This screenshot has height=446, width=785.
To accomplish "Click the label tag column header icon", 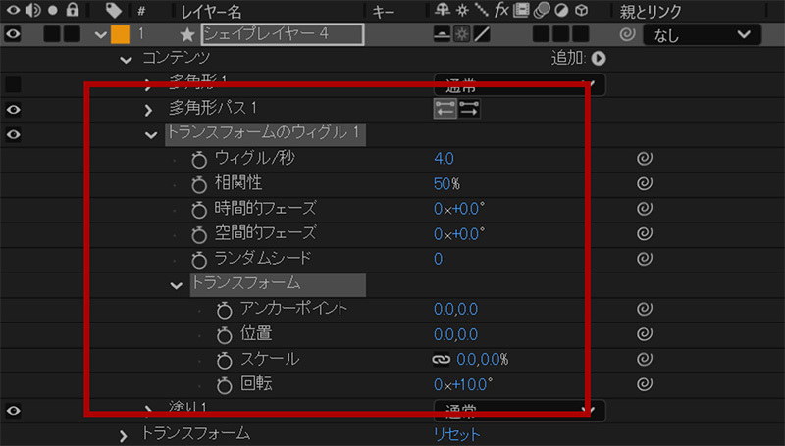I will point(114,10).
